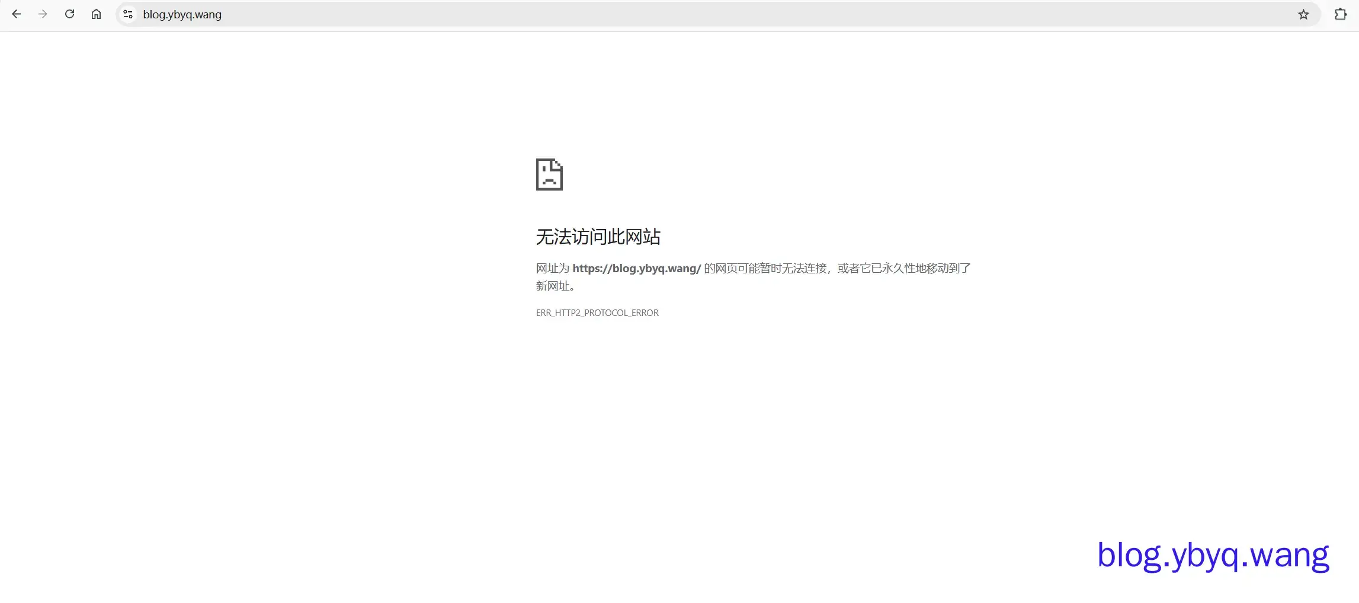
Task: Click the phrase 的网页可能暂时无法连接
Action: 765,269
